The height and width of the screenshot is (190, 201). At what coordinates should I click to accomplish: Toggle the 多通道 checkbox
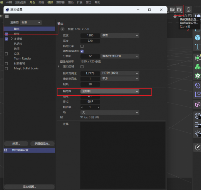click(x=6, y=39)
